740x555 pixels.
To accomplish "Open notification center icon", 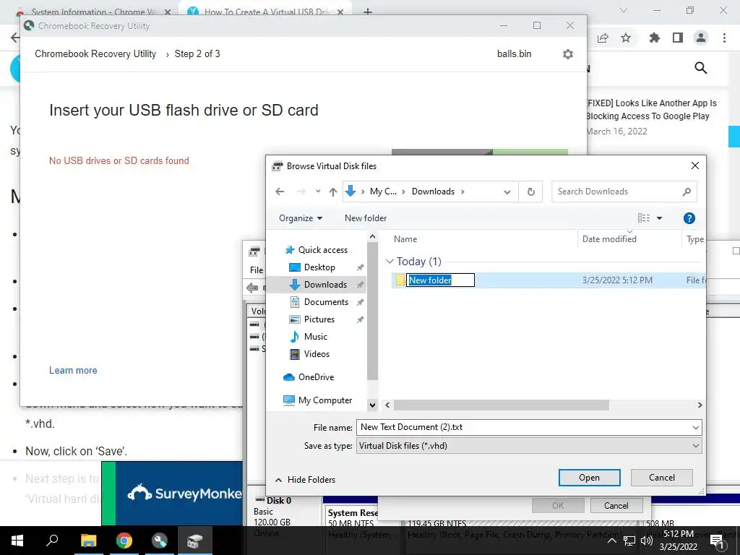I will point(718,541).
